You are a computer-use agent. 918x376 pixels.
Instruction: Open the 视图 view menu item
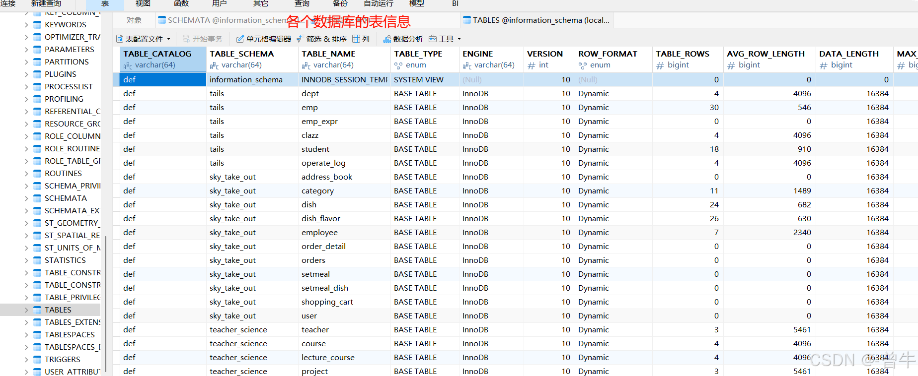coord(143,3)
